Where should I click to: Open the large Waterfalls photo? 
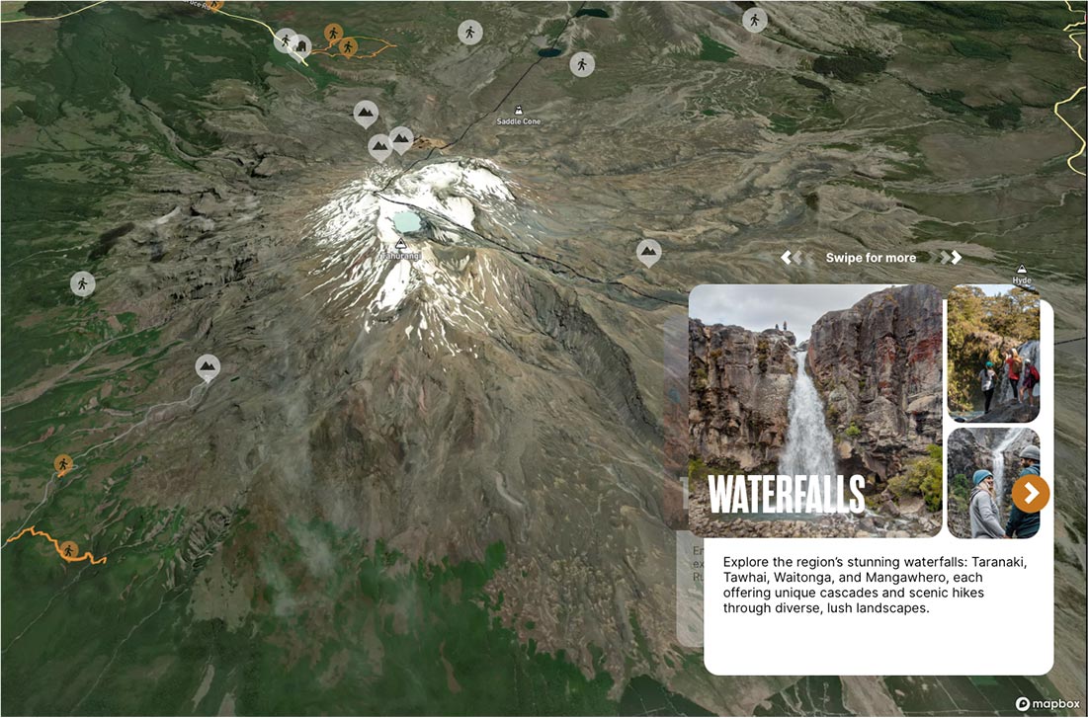814,411
